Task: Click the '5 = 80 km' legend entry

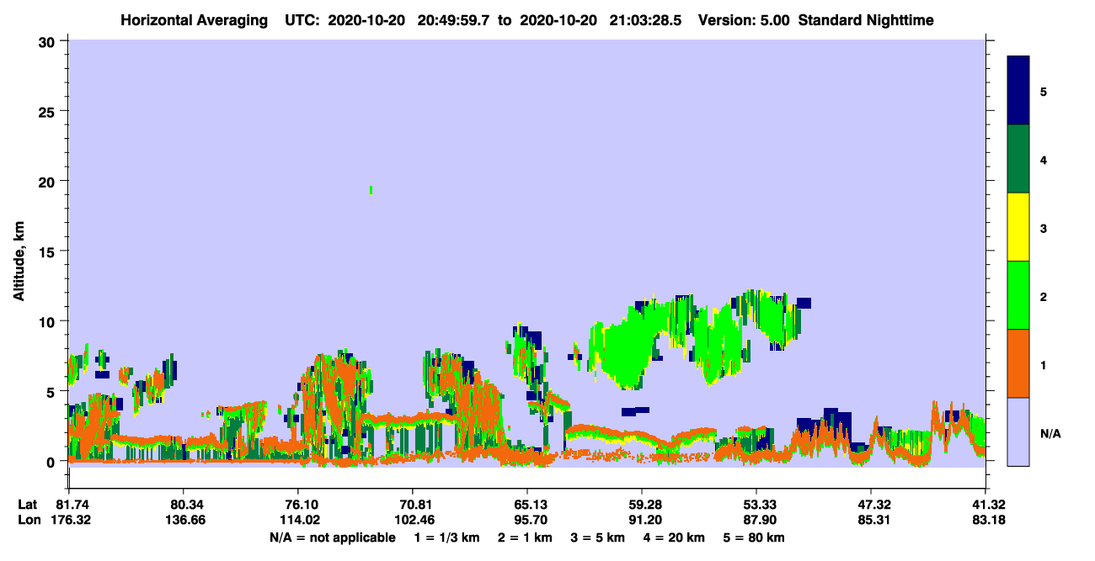Action: [755, 537]
